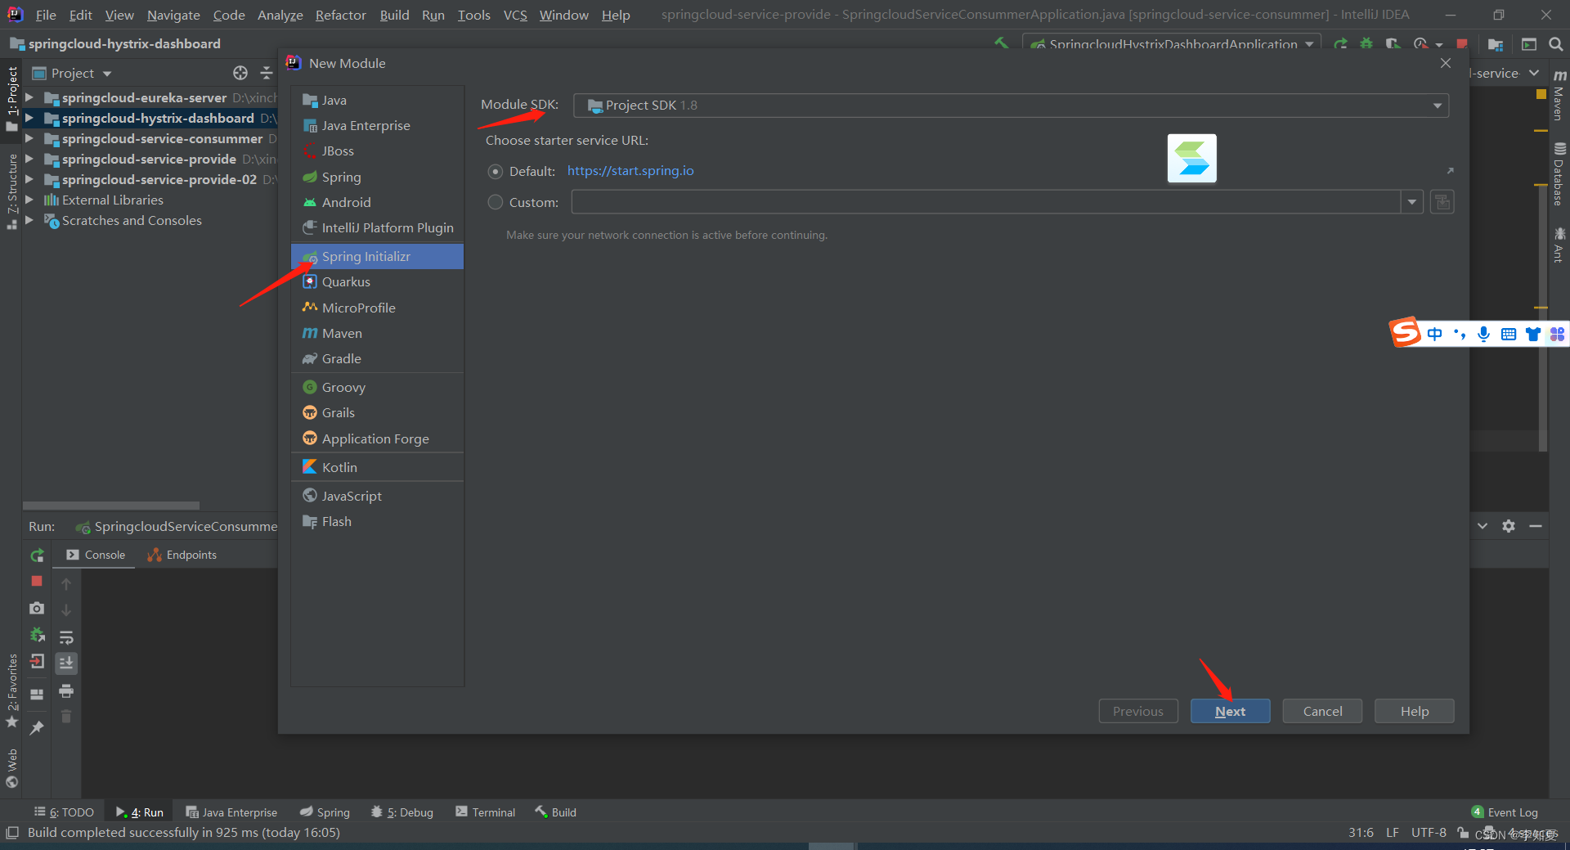Select the Default starter URL radio button
Screen dimensions: 1570x850
click(x=495, y=172)
